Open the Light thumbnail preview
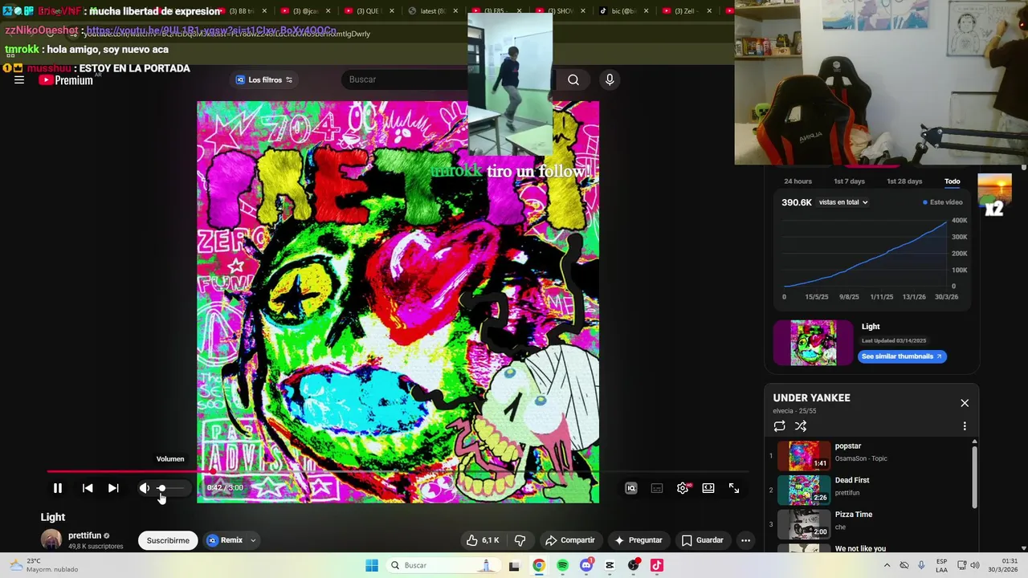 813,343
